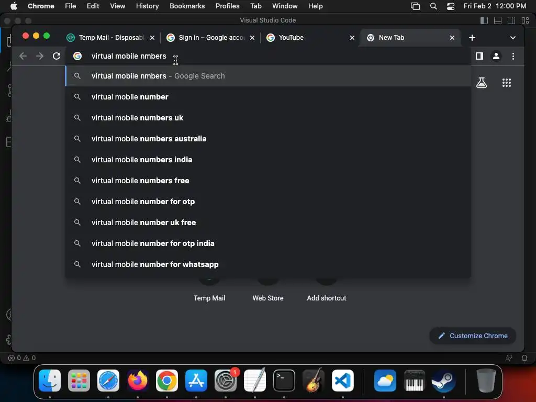The height and width of the screenshot is (402, 536).
Task: Open the Search Labs flask icon
Action: pos(482,83)
